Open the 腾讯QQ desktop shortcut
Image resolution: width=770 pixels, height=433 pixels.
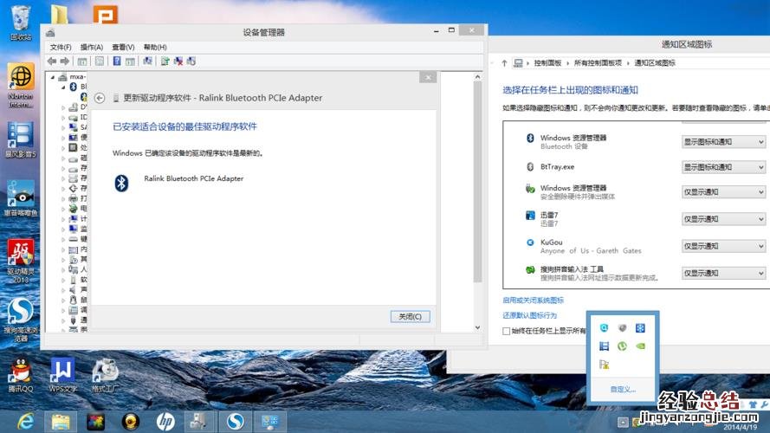click(21, 376)
